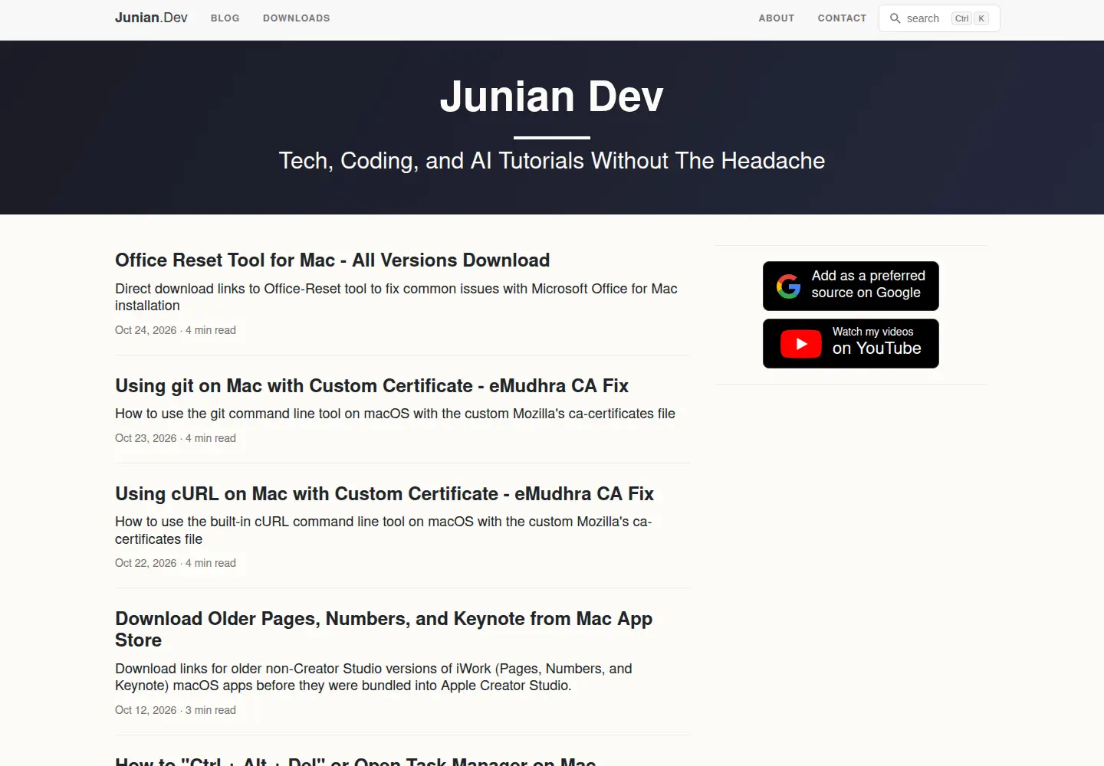Click the 'Oct 12, 2026 · 3 min read' text
The width and height of the screenshot is (1104, 766).
(x=176, y=710)
